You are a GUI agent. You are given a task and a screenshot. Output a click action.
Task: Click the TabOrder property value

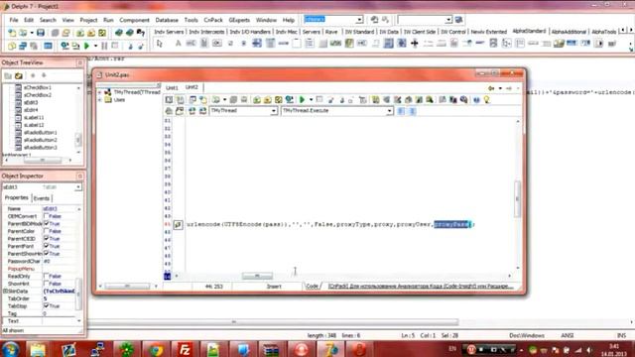coord(60,298)
